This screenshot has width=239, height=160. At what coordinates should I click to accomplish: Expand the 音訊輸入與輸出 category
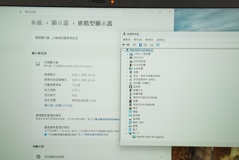click(127, 83)
